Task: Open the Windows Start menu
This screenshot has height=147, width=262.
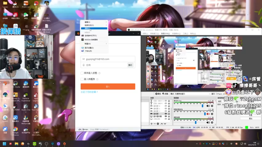Action: [5, 144]
